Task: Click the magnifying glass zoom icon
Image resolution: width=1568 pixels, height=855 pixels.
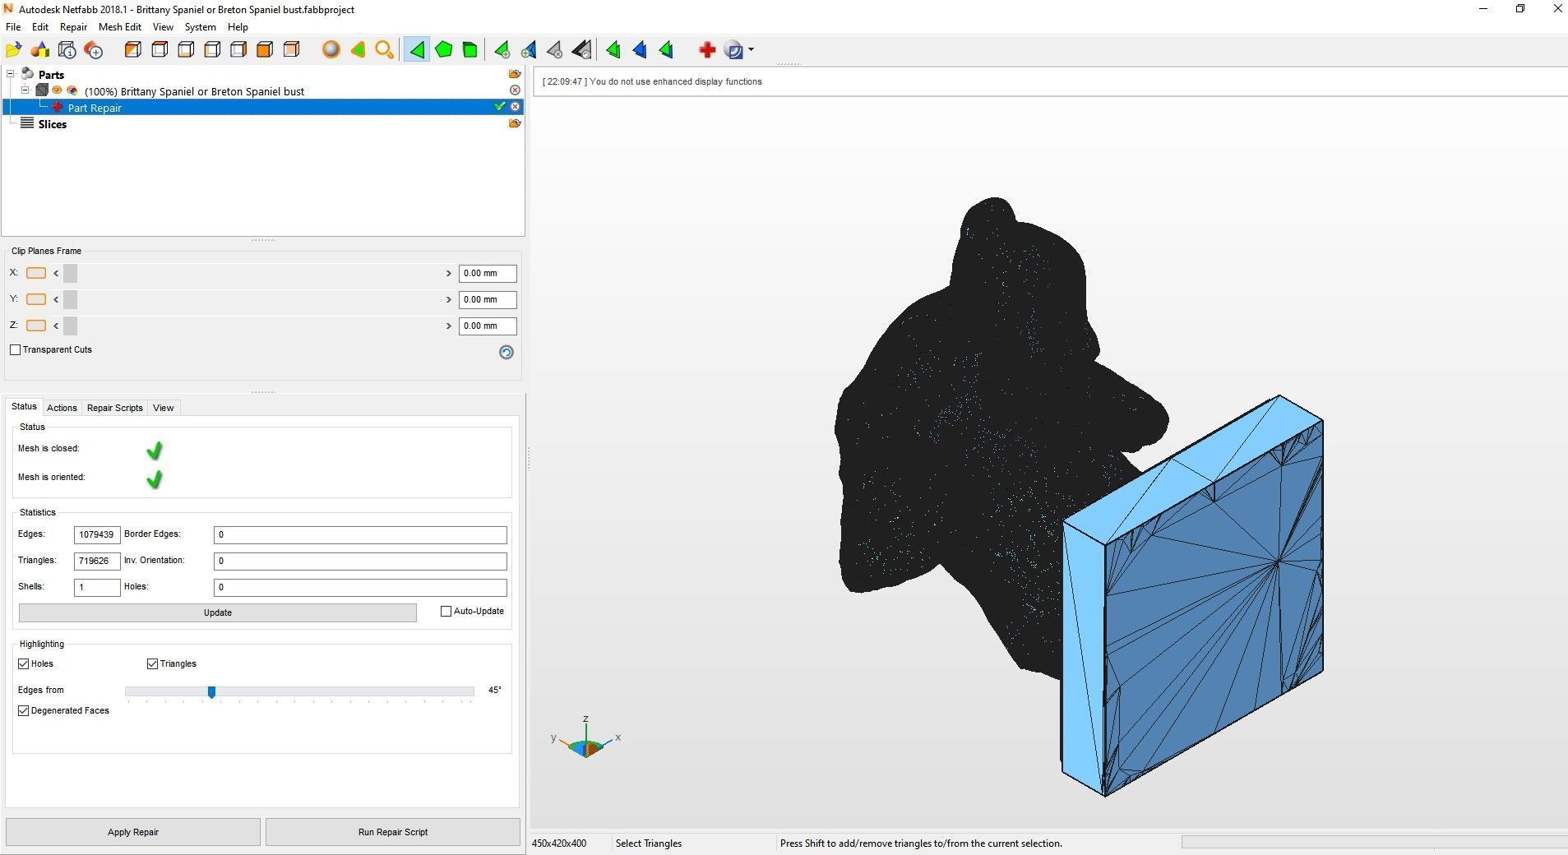Action: pyautogui.click(x=384, y=50)
